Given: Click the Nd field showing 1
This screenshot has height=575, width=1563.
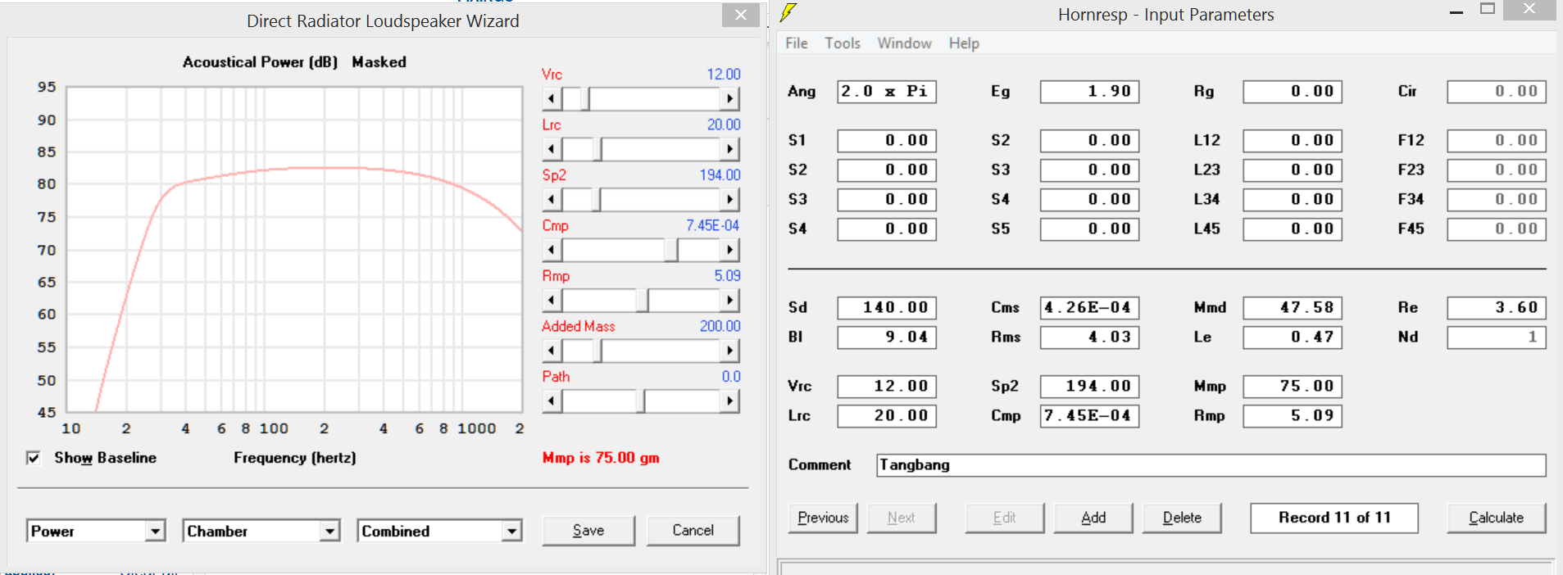Looking at the screenshot, I should pos(1497,337).
